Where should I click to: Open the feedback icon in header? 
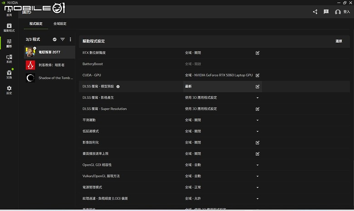326,11
